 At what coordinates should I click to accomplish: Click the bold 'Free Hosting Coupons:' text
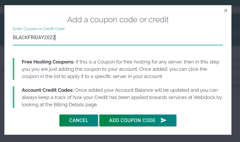48,62
